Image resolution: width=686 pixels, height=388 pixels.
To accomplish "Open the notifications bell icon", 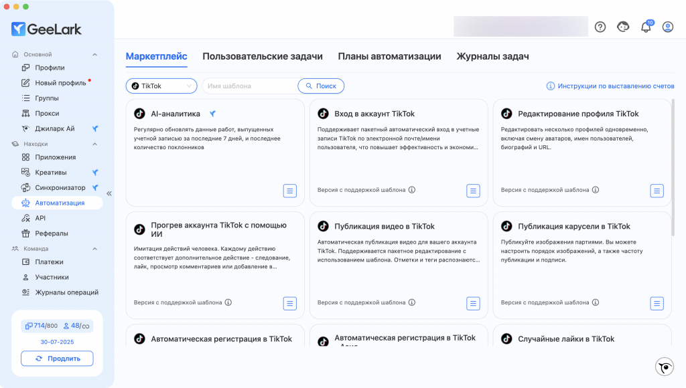I will 646,27.
